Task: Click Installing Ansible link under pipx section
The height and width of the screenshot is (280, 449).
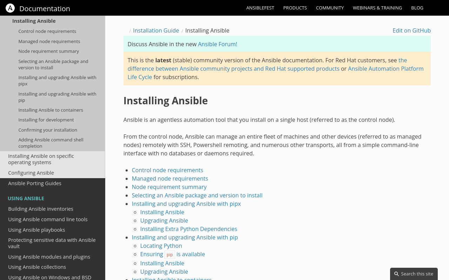Action: (162, 212)
